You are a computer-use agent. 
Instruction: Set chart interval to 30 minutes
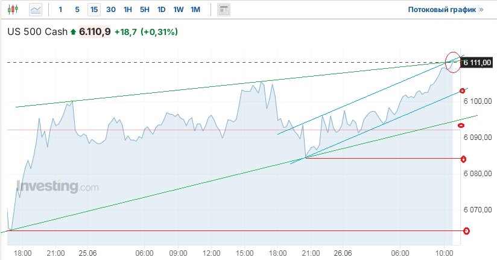pyautogui.click(x=111, y=10)
